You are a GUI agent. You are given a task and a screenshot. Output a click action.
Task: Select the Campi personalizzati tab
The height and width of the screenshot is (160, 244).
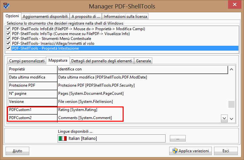point(27,61)
